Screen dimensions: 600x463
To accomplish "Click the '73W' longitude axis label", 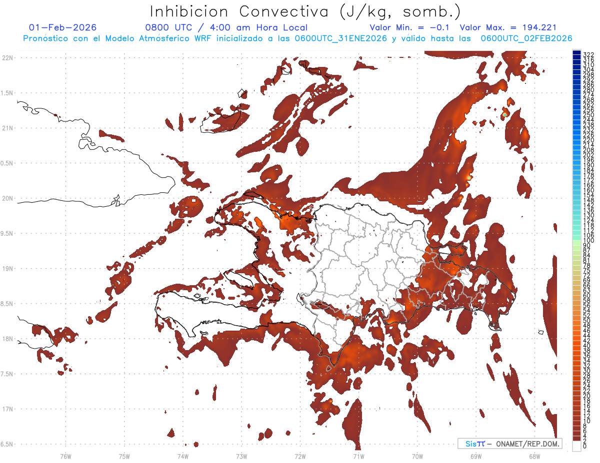I will [241, 456].
